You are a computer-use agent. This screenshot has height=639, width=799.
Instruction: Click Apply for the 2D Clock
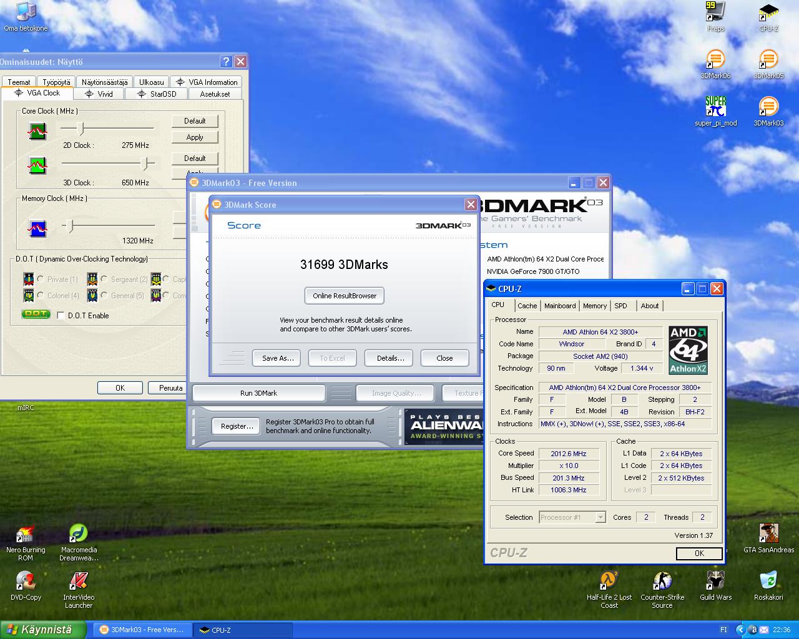click(195, 137)
